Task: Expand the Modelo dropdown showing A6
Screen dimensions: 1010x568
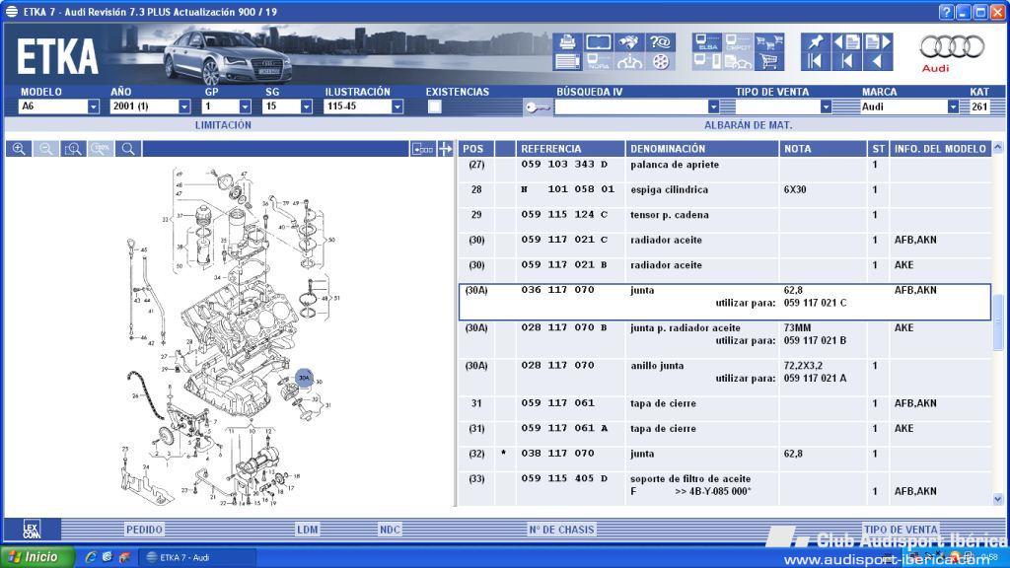Action: [x=94, y=106]
